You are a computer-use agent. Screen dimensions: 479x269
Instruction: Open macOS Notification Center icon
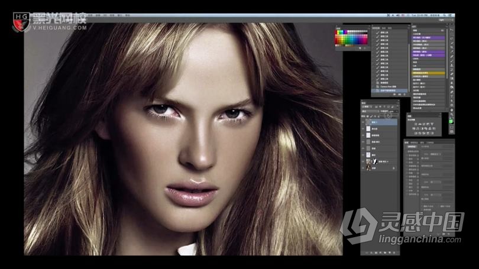click(x=450, y=15)
